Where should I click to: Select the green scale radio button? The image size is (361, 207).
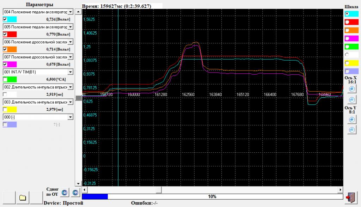(x=347, y=47)
